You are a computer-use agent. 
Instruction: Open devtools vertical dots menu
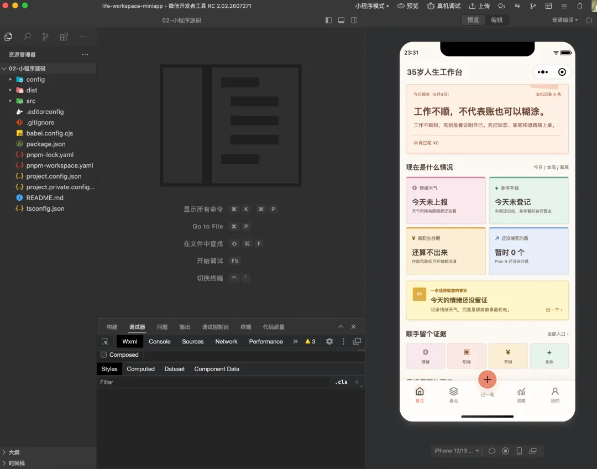click(343, 341)
